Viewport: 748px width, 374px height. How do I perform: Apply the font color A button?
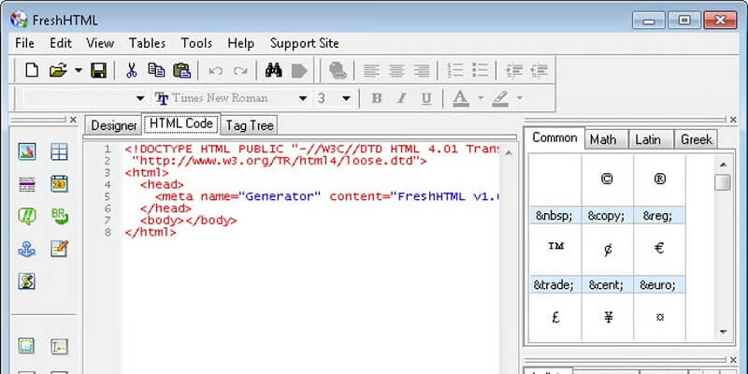point(460,99)
